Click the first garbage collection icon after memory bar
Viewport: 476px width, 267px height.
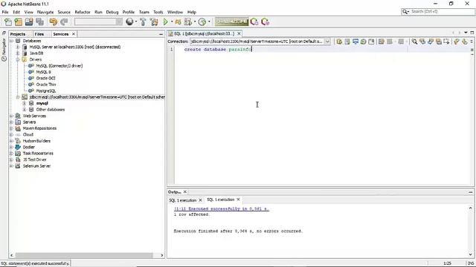click(x=254, y=22)
